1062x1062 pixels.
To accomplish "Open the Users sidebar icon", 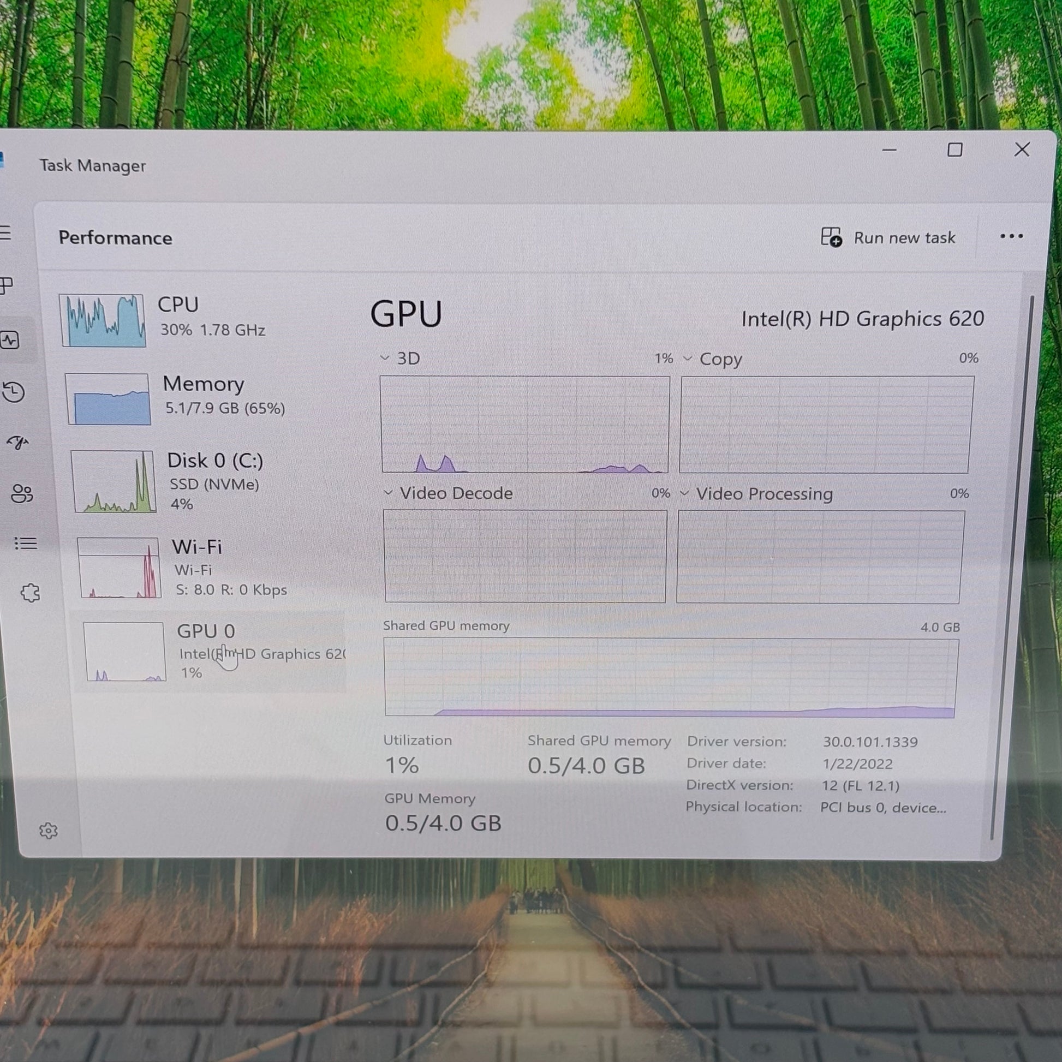I will (22, 493).
